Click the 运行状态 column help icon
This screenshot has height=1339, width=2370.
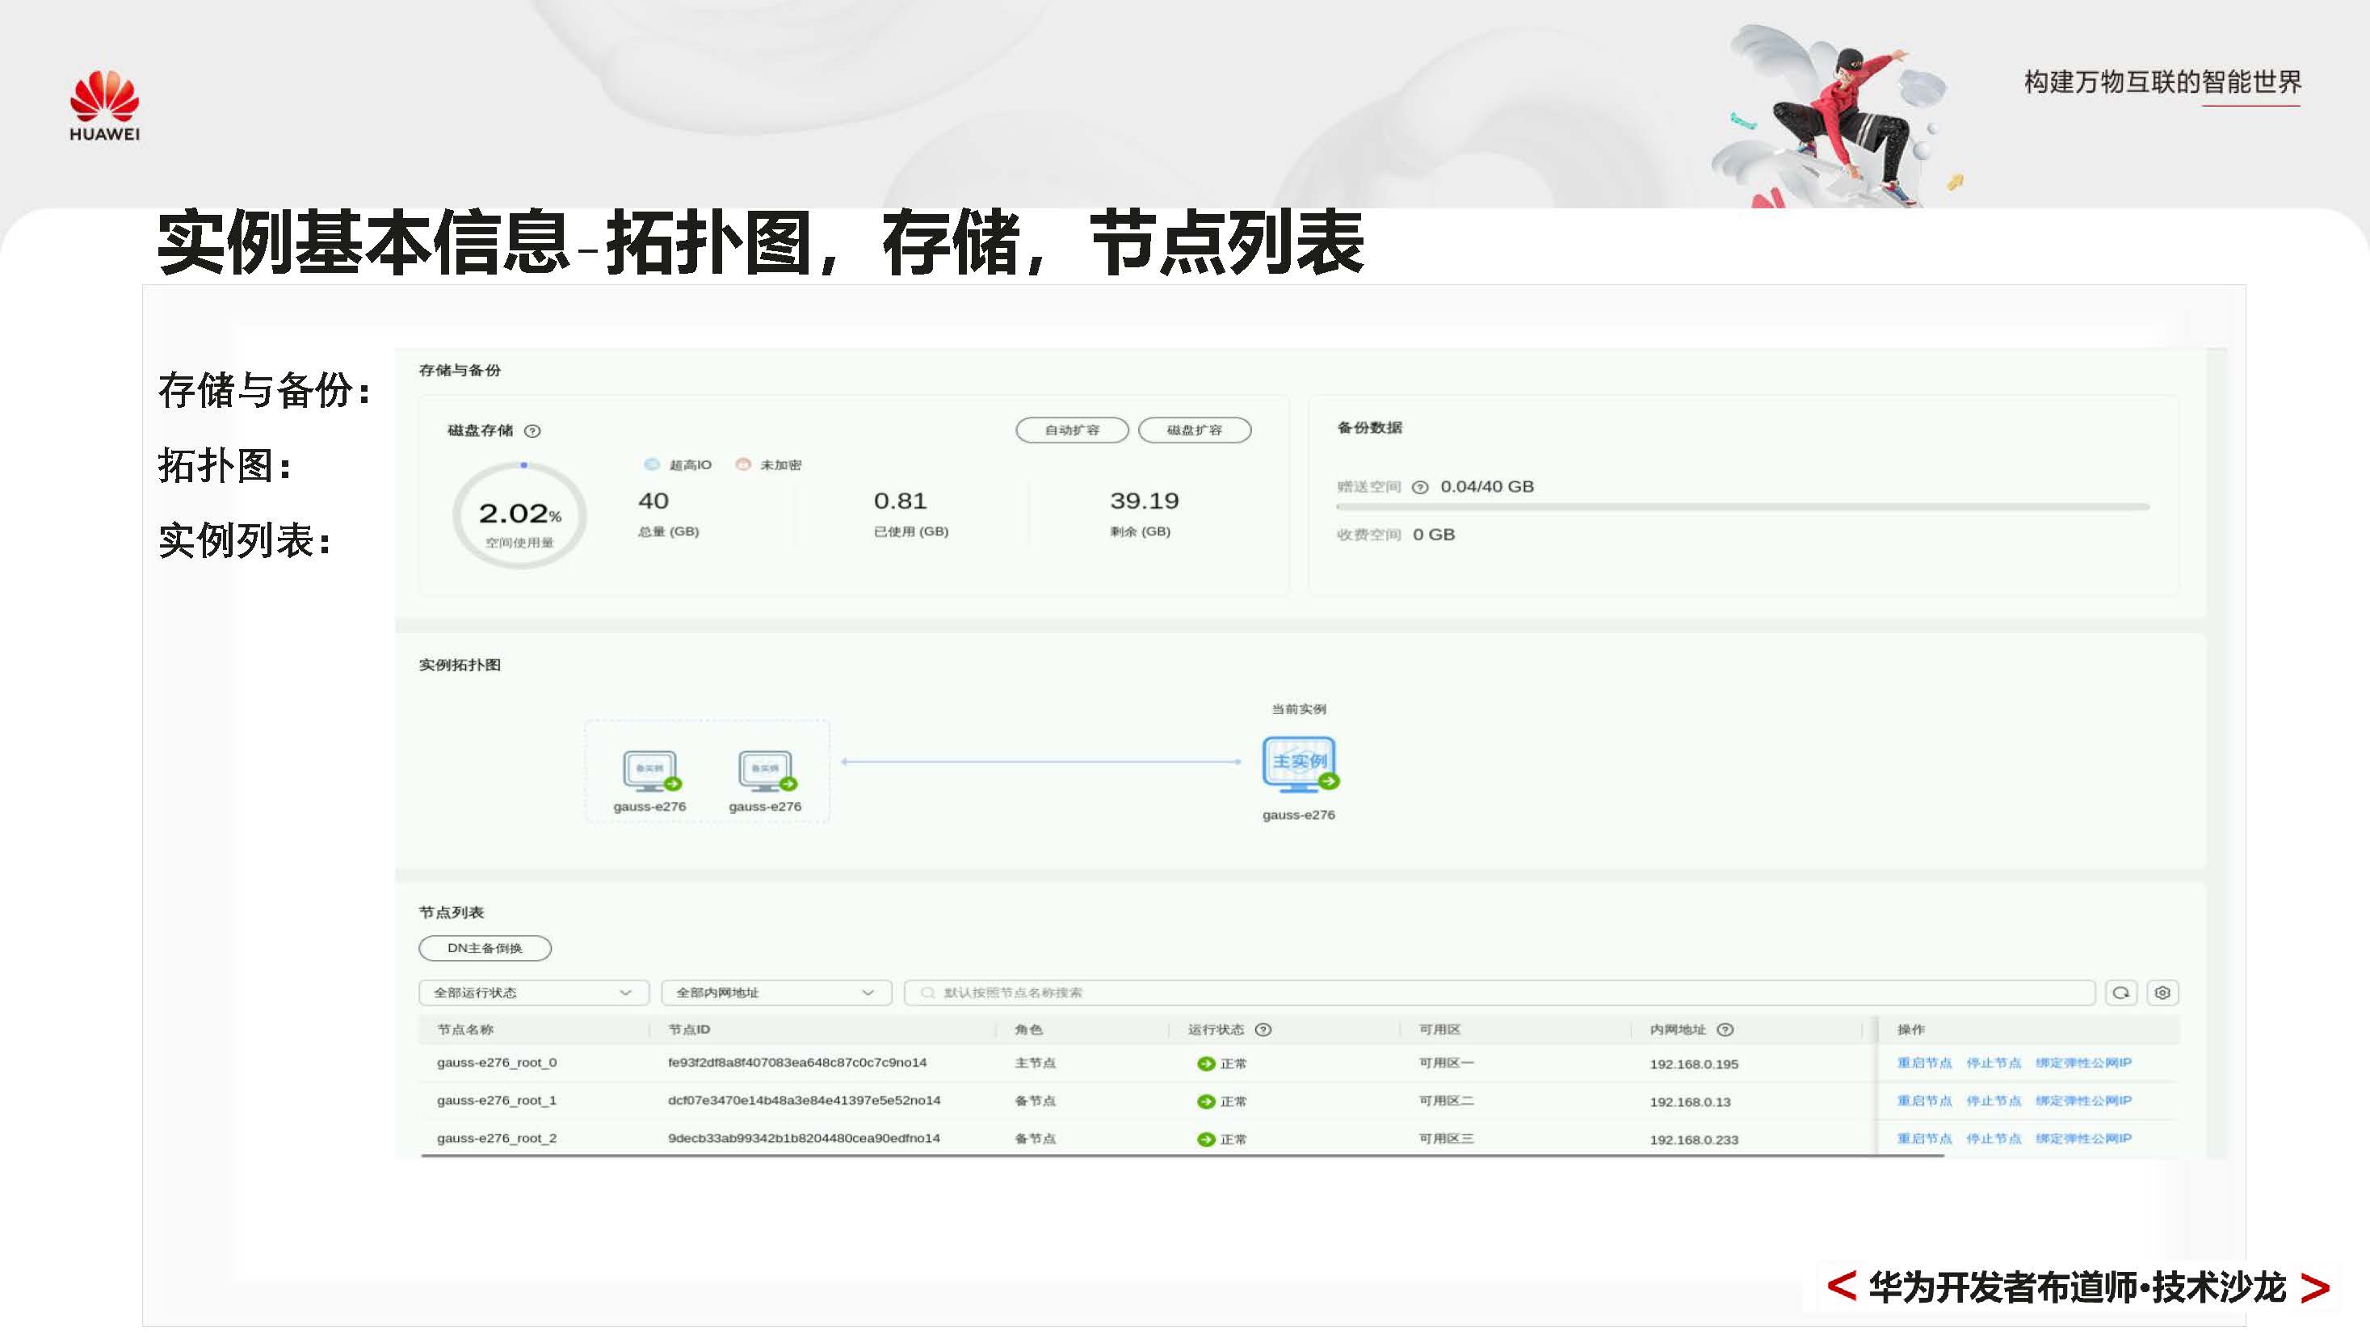pos(1266,1029)
